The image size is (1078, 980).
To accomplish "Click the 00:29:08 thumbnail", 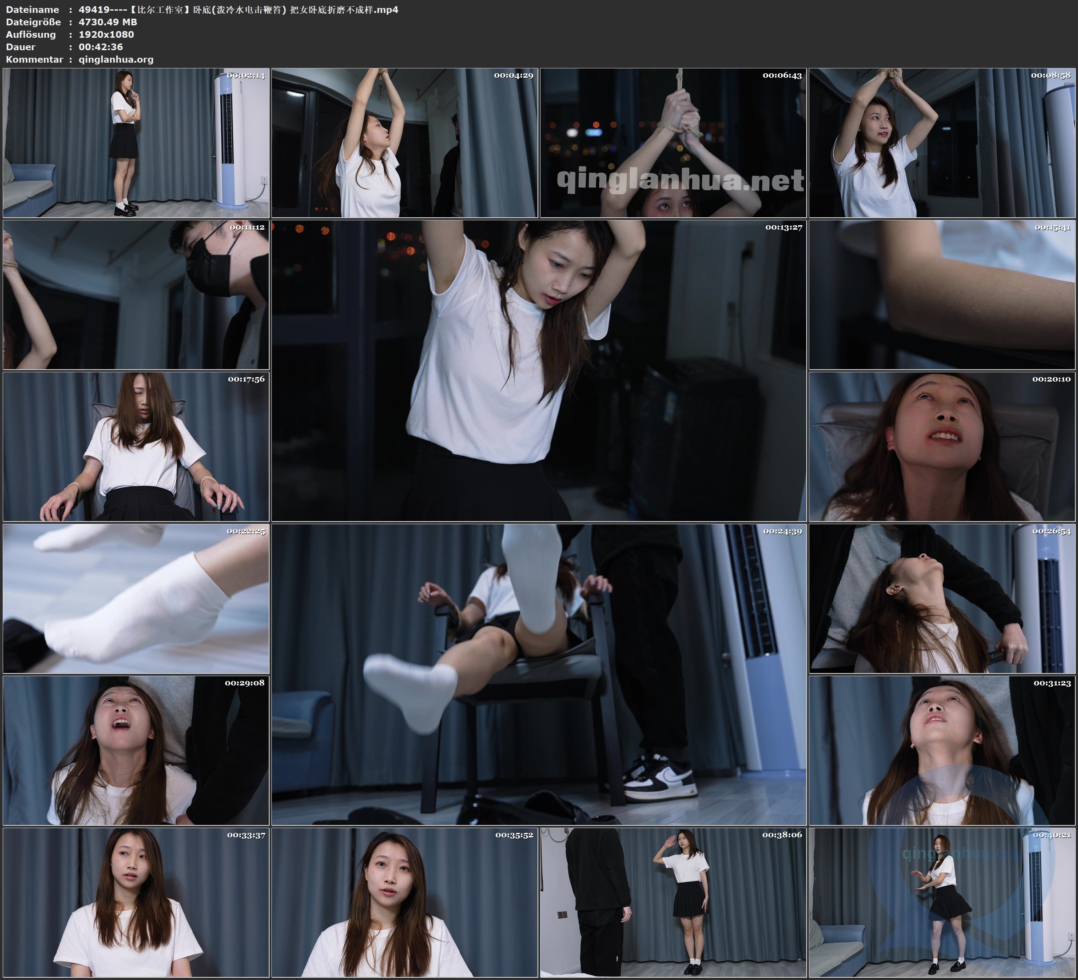I will 136,750.
